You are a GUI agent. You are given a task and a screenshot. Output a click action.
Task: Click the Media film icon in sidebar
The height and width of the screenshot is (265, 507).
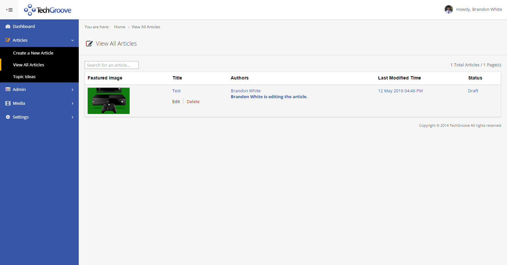(8, 103)
